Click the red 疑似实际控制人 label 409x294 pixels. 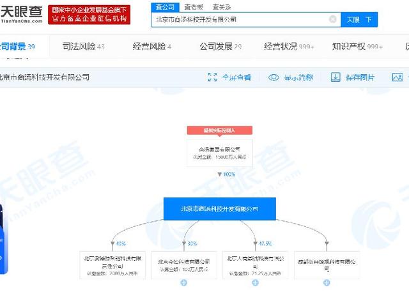point(220,130)
